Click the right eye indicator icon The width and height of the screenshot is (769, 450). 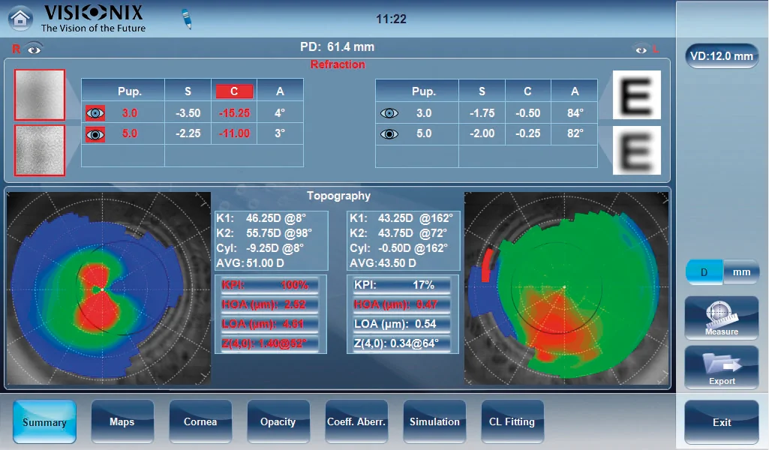[34, 49]
